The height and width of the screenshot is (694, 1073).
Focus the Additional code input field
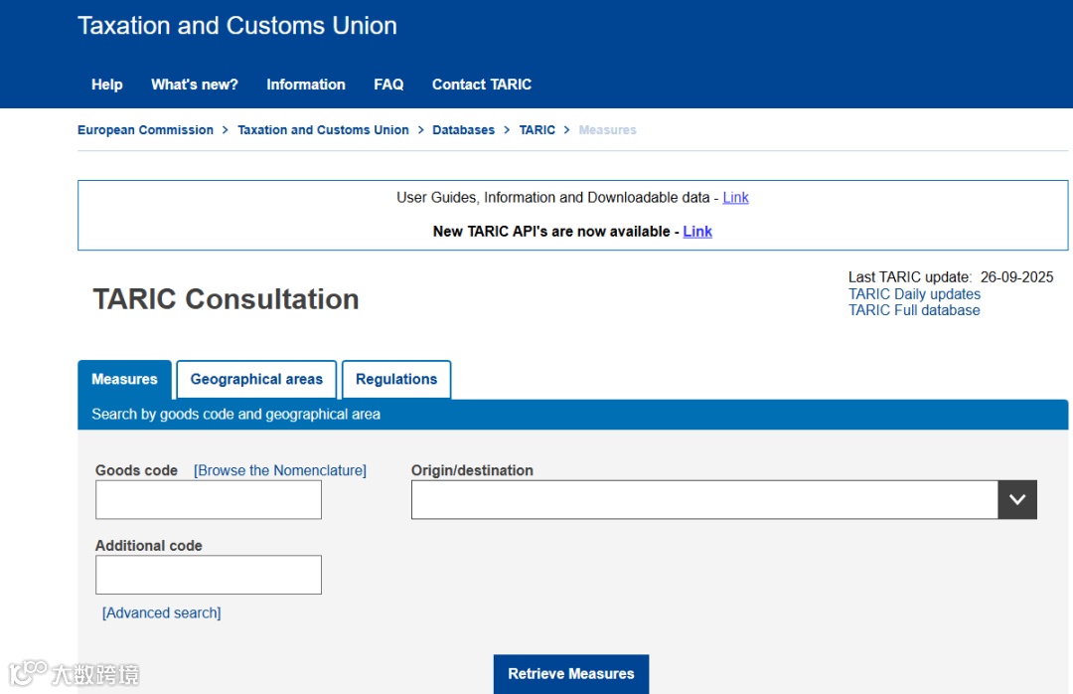[209, 575]
